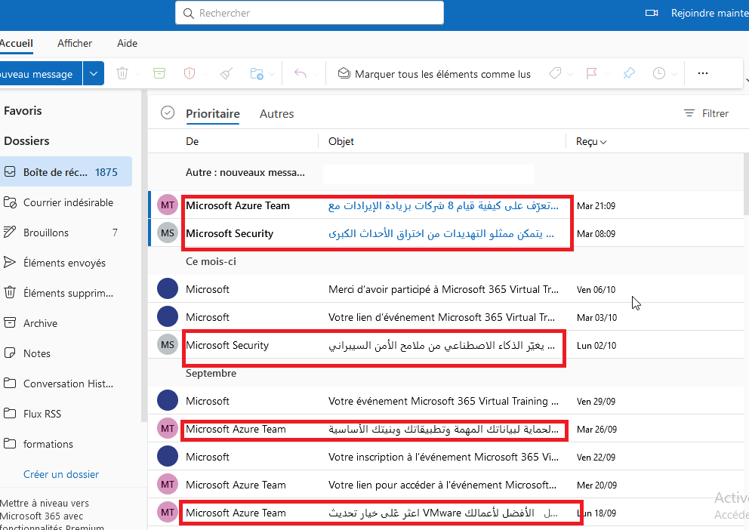
Task: Collapse the Favoris section header
Action: (x=23, y=111)
